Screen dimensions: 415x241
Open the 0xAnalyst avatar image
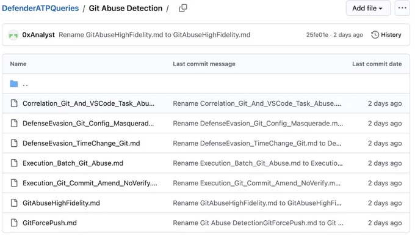13,35
